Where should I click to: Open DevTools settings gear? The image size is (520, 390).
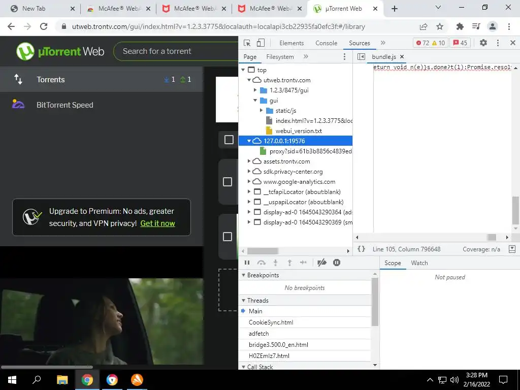pyautogui.click(x=483, y=43)
